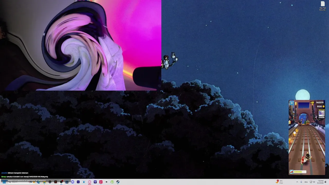Viewport: 329px width, 185px height.
Task: Pause the Subway Surfers game
Action: pos(291,103)
